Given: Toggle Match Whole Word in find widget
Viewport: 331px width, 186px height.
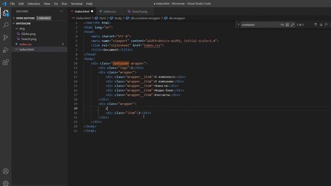Looking at the screenshot, I should click(x=288, y=25).
